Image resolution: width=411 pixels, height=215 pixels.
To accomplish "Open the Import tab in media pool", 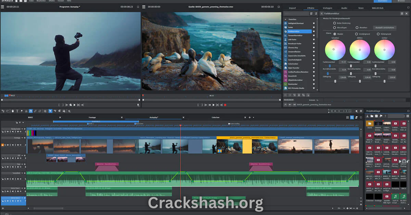I will coord(292,8).
